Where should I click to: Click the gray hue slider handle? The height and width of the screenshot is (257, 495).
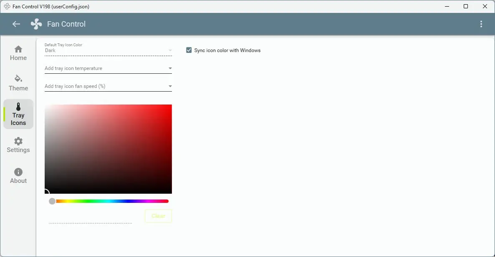(x=52, y=201)
